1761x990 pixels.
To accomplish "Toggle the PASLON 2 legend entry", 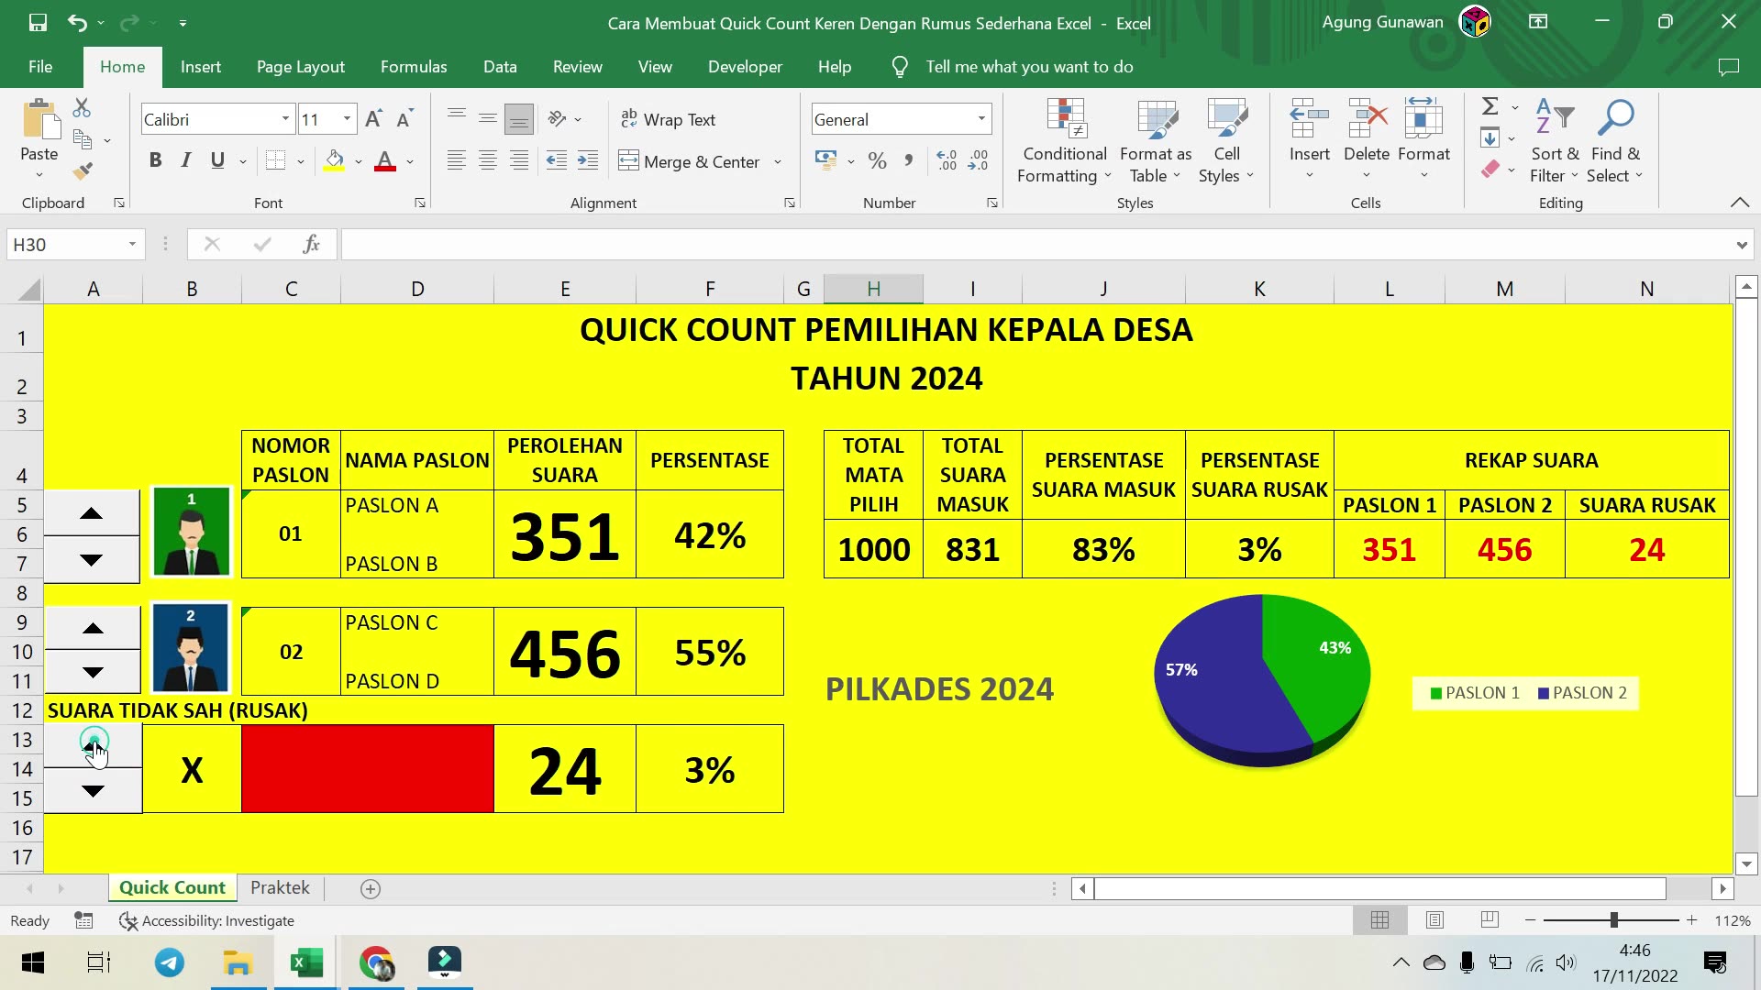I will tap(1582, 693).
